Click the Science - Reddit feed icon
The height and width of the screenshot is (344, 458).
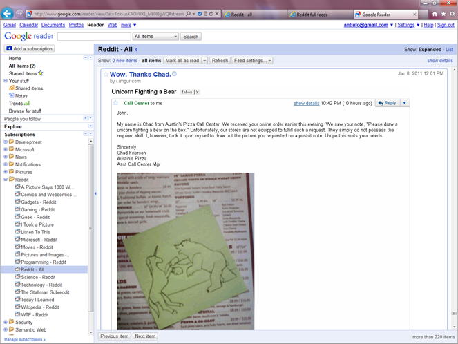[x=17, y=277]
